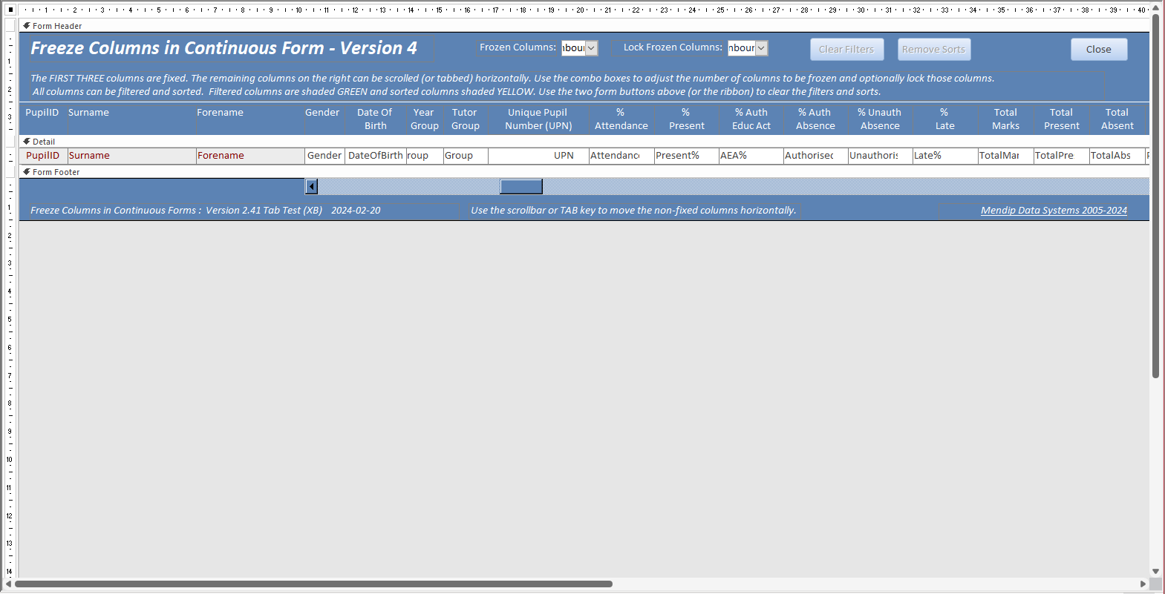
Task: Click the Present% text box in Detail
Action: (686, 156)
